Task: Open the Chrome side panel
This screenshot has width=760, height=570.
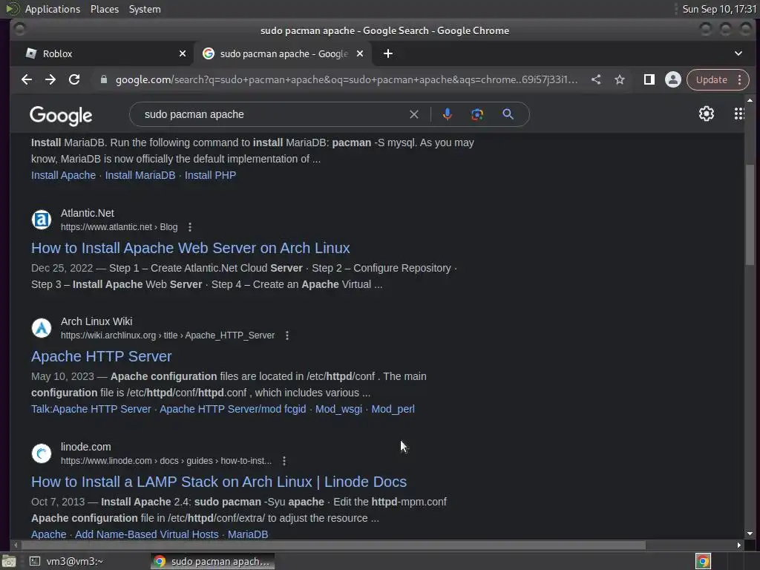Action: [x=649, y=79]
